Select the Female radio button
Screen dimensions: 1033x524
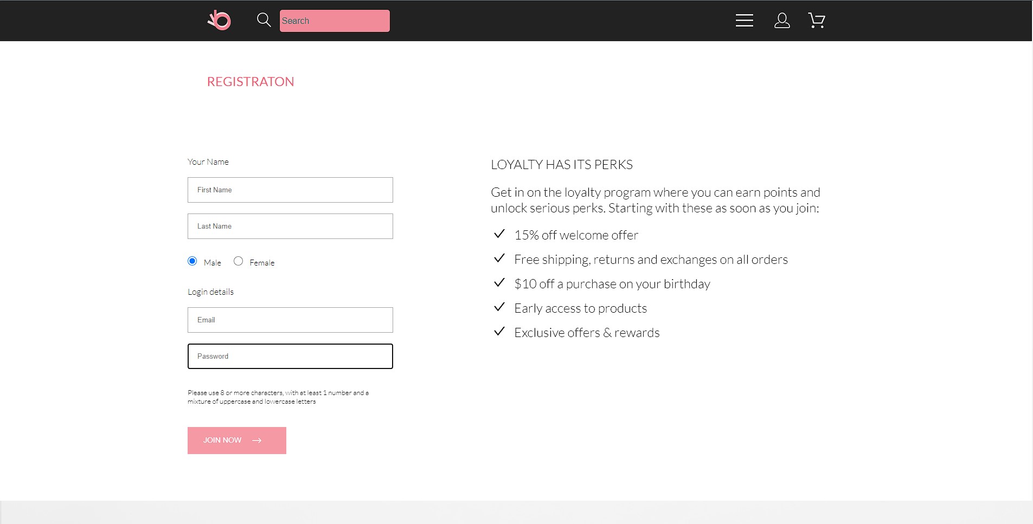click(238, 261)
